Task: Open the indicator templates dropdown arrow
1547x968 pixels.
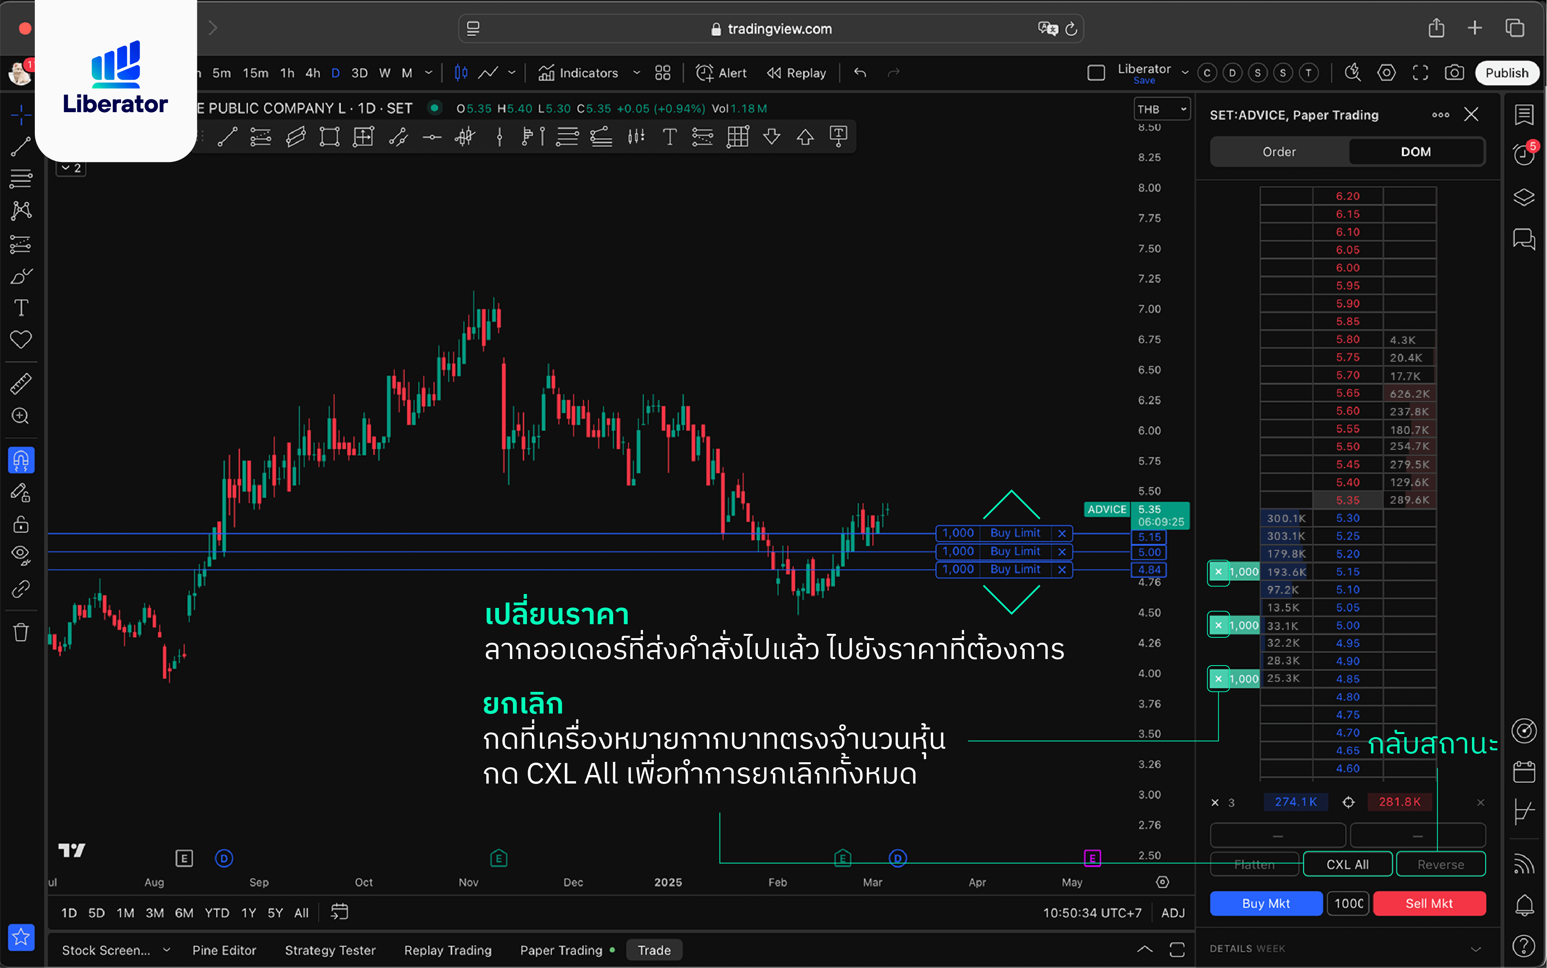Action: [x=636, y=73]
